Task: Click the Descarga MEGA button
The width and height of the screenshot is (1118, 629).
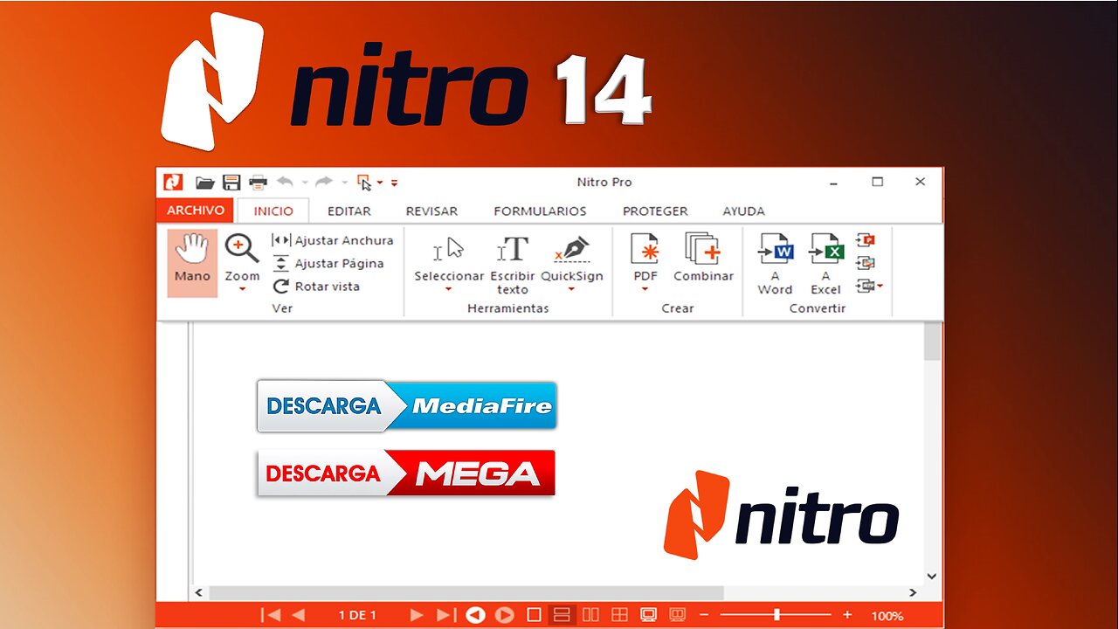Action: [x=406, y=473]
